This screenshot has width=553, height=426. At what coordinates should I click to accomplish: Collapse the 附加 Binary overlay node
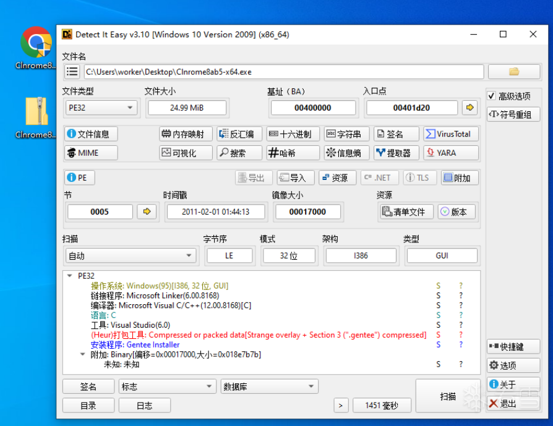[x=82, y=354]
